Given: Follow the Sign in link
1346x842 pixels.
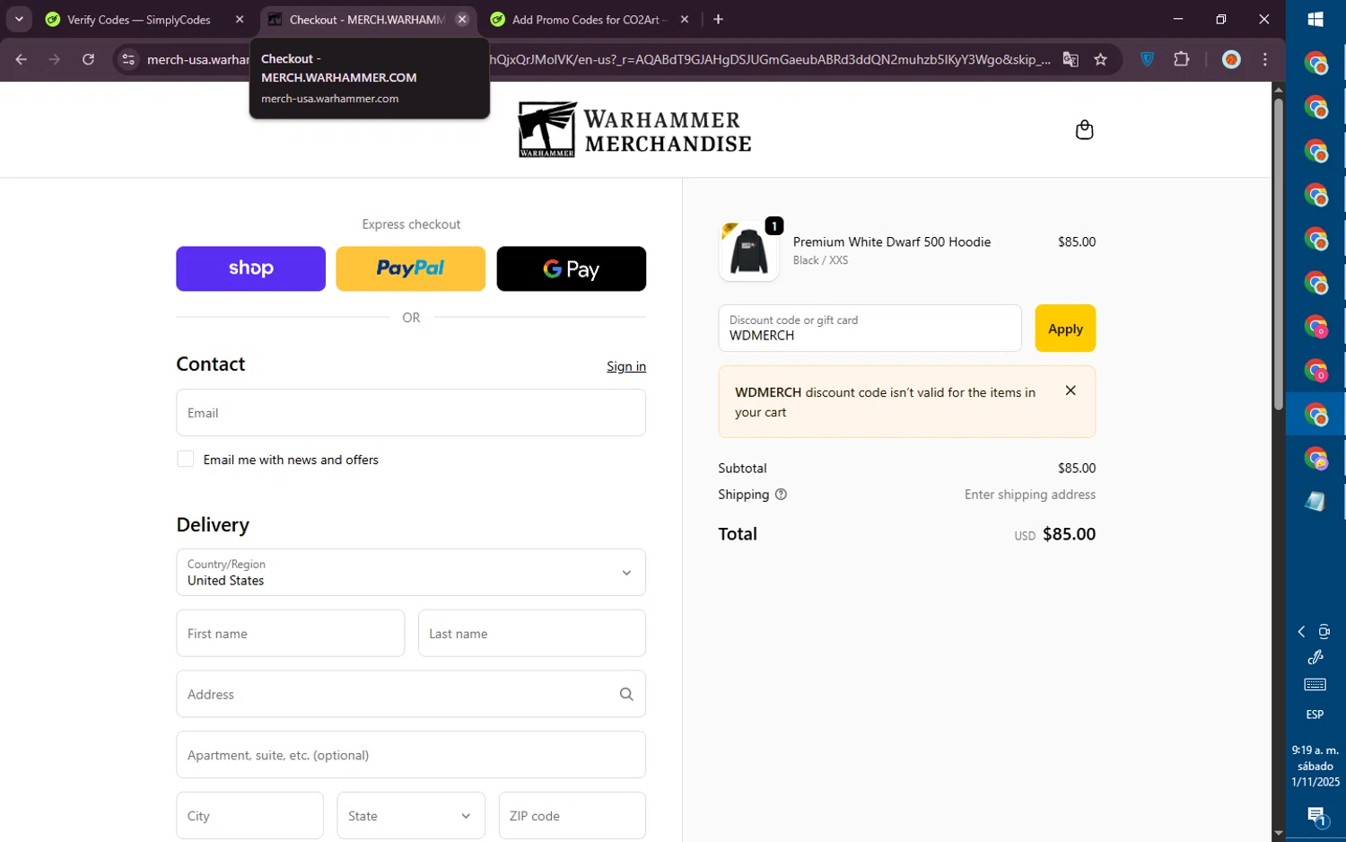Looking at the screenshot, I should (x=626, y=366).
